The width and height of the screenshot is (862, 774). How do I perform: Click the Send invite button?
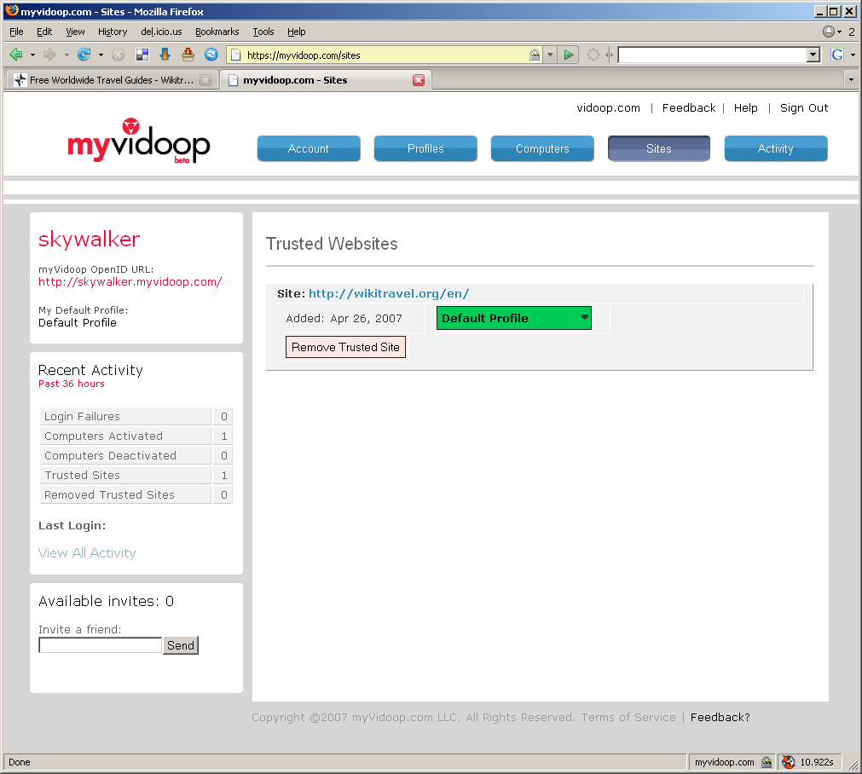click(x=180, y=644)
